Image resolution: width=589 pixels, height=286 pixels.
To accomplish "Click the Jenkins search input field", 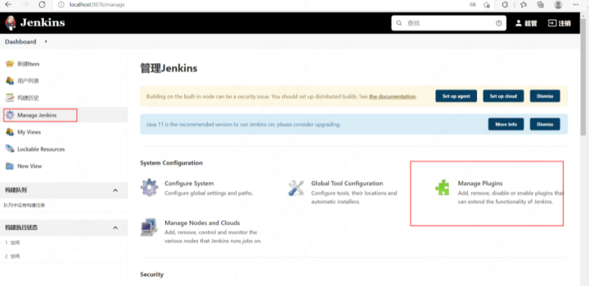I will pos(449,23).
